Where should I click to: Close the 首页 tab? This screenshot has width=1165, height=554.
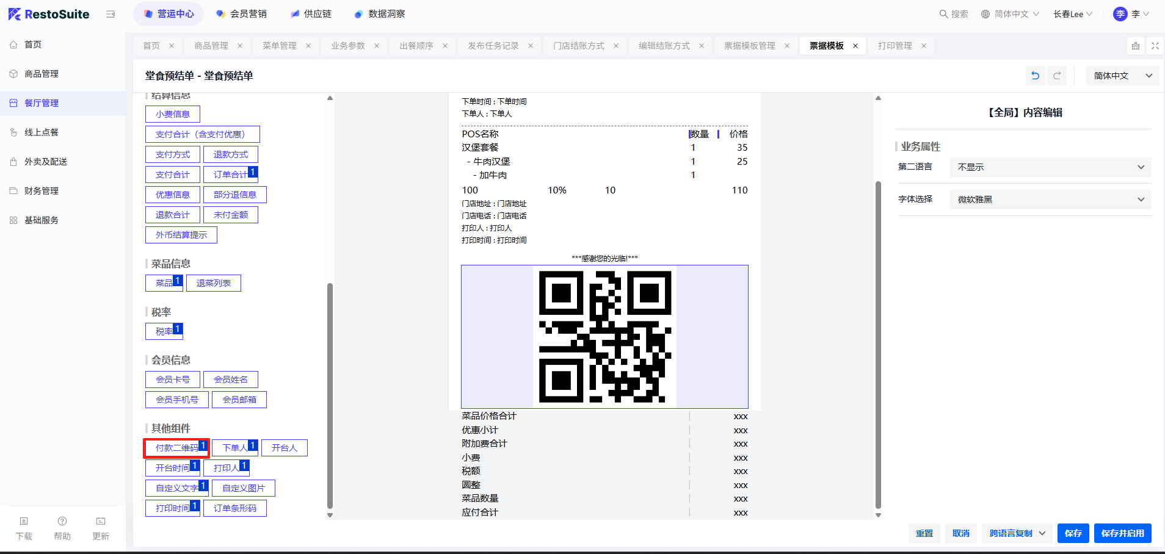[x=172, y=46]
